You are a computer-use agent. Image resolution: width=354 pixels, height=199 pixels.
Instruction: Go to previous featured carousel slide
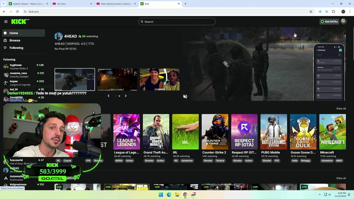click(108, 96)
